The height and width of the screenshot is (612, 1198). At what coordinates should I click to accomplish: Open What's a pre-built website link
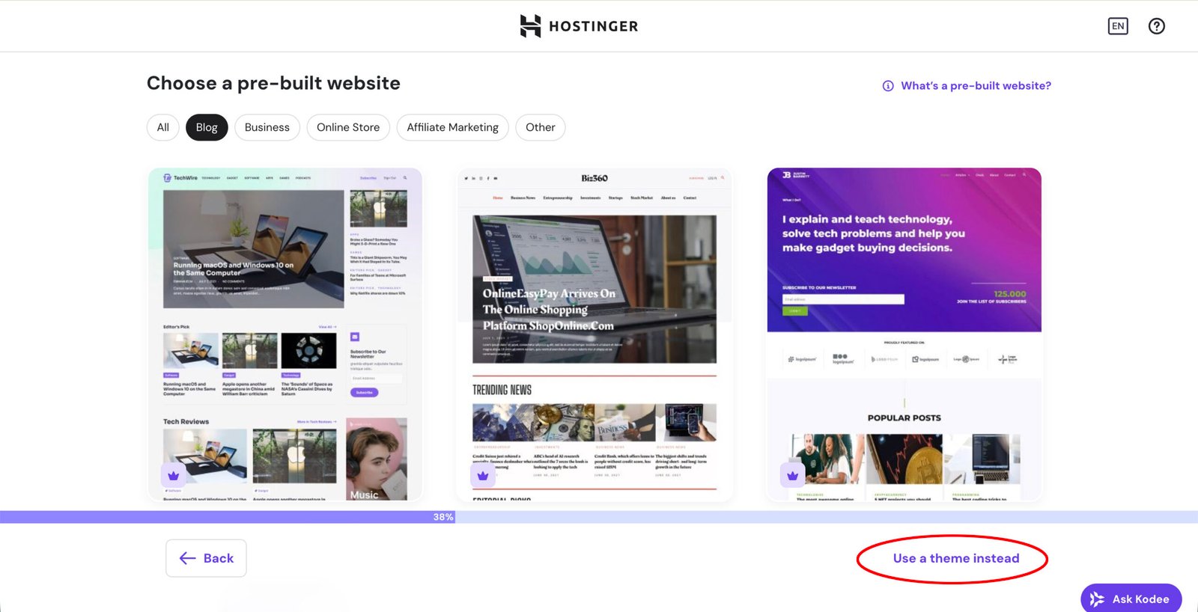(x=976, y=86)
